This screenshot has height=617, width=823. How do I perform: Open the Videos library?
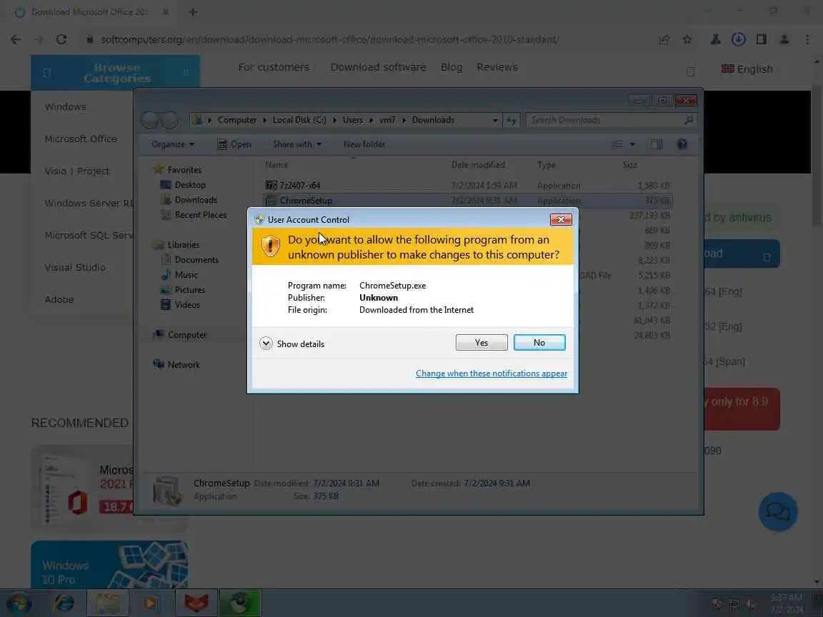pos(187,305)
